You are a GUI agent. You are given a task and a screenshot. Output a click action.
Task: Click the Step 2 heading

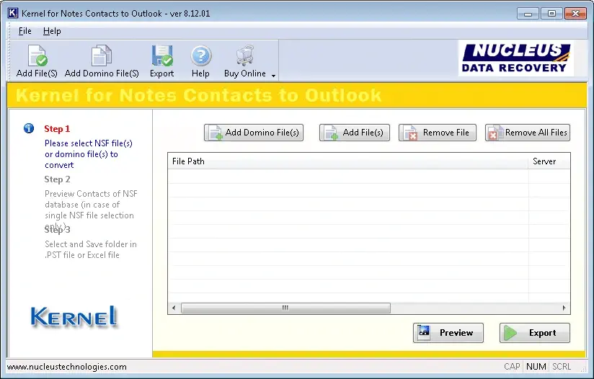click(x=57, y=179)
